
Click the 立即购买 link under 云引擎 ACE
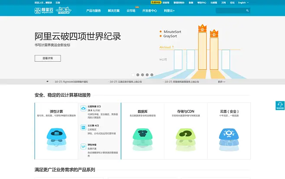click(x=92, y=129)
